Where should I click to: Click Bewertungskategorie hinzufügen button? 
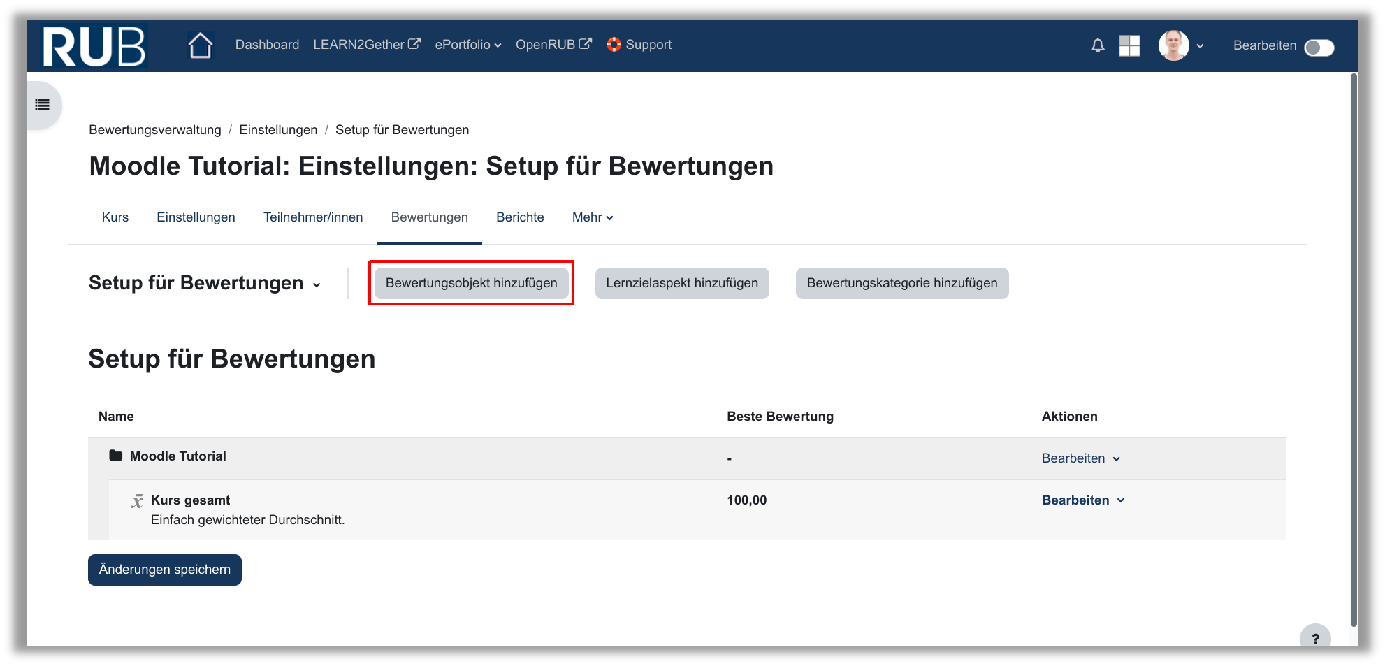click(x=901, y=283)
